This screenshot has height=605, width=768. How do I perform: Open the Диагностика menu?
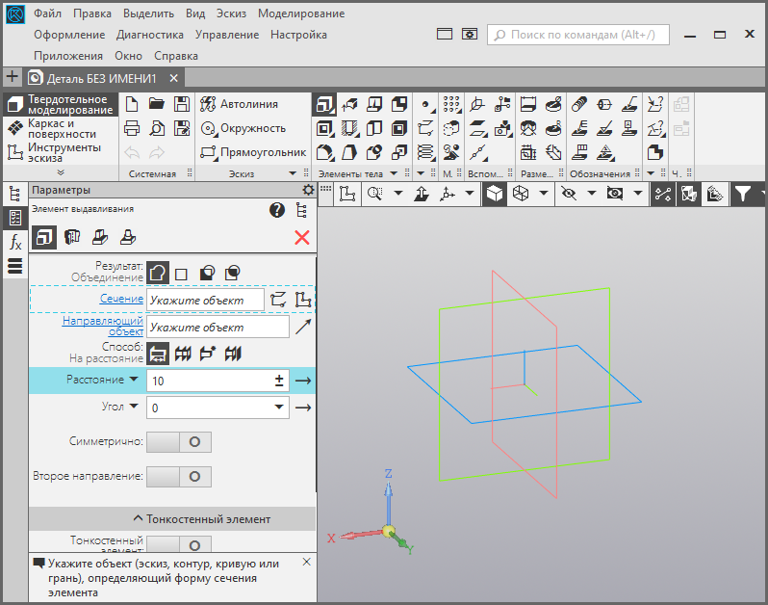[x=150, y=35]
